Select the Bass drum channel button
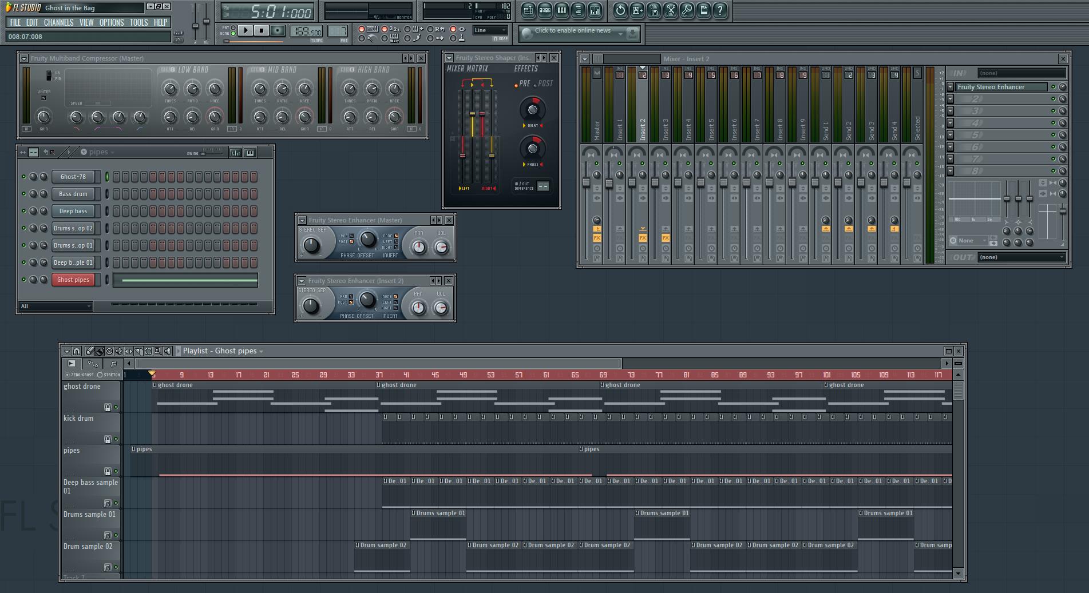Image resolution: width=1089 pixels, height=593 pixels. click(x=73, y=194)
